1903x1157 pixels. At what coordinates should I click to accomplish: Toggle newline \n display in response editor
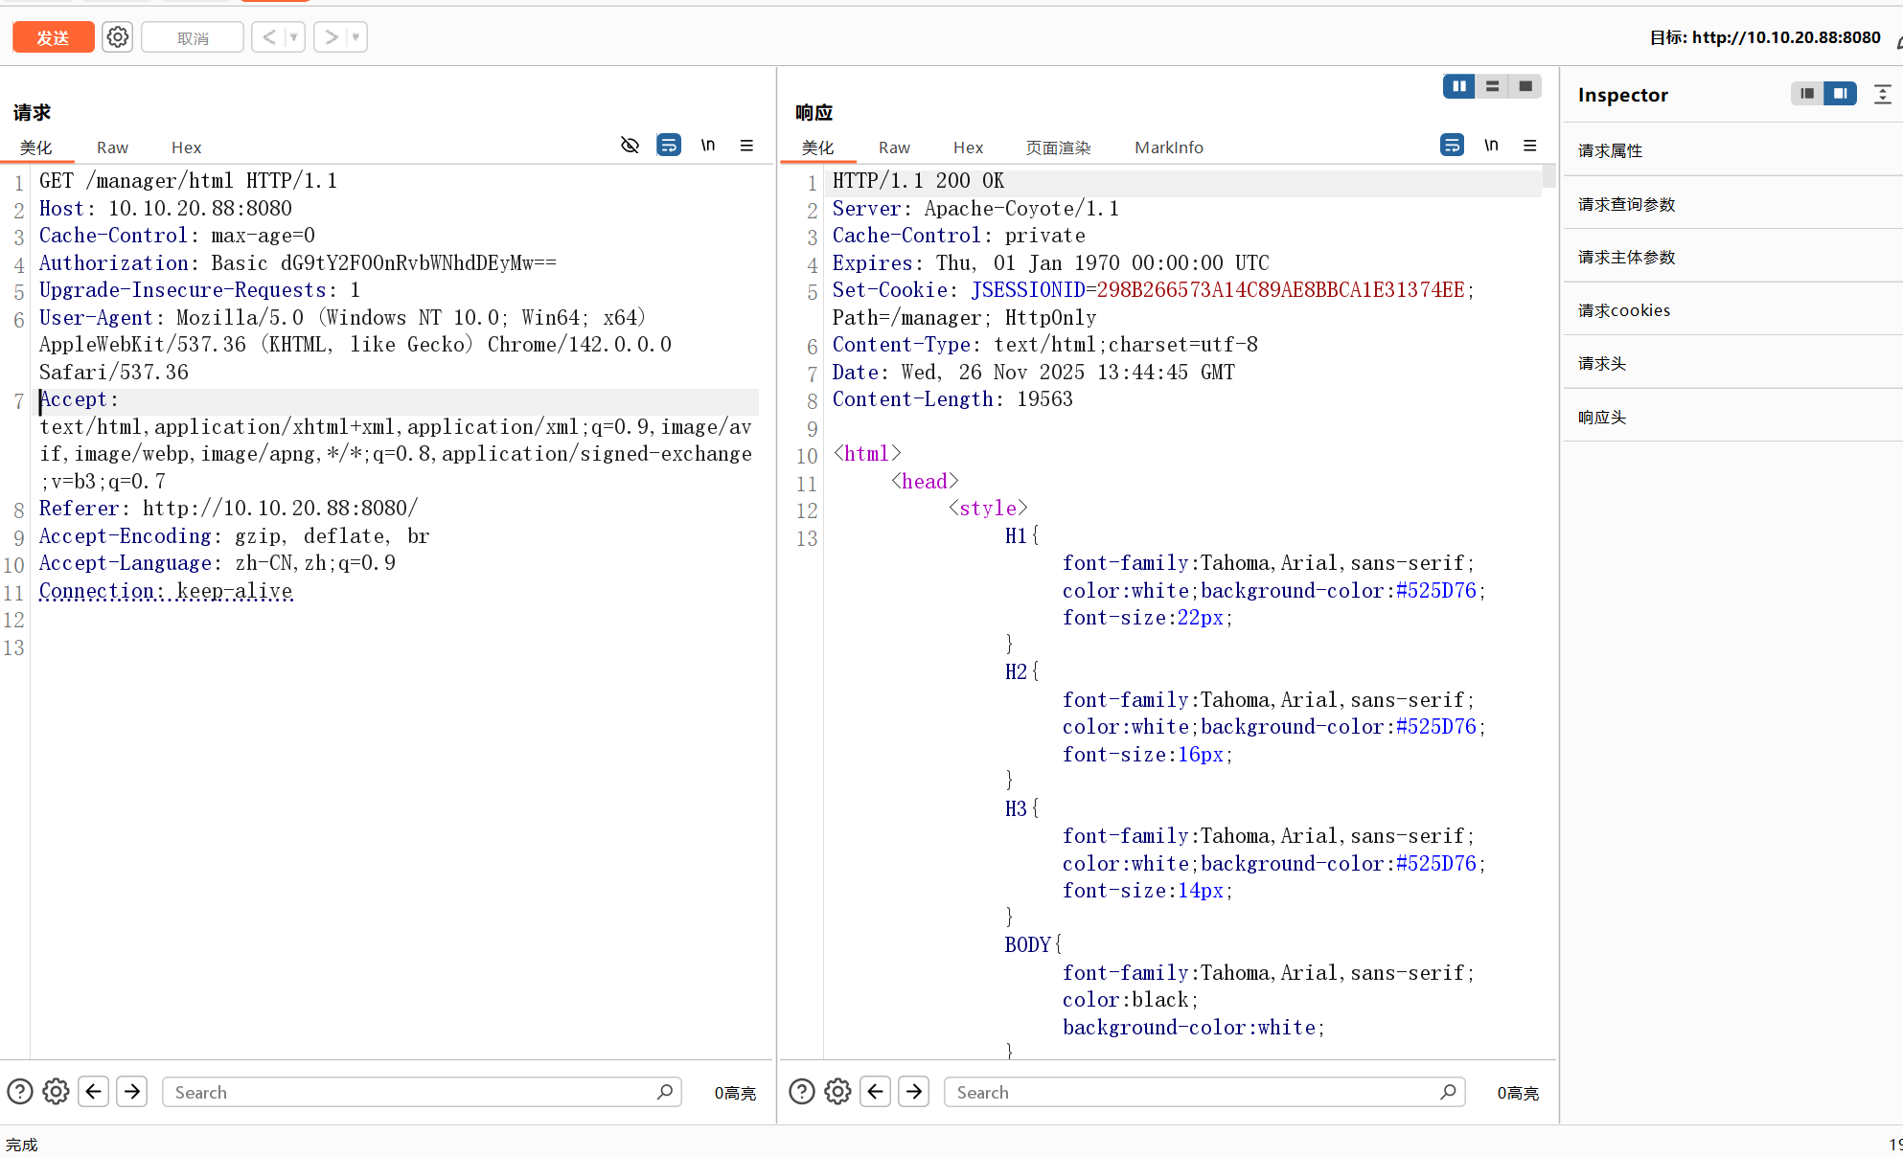1491,146
